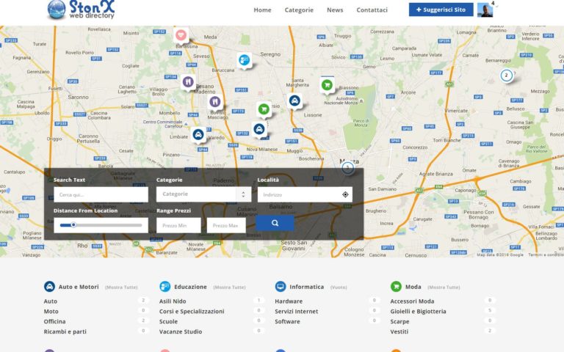
Task: Open the purple restaurant marker near Cesano Maderno
Action: pyautogui.click(x=188, y=82)
